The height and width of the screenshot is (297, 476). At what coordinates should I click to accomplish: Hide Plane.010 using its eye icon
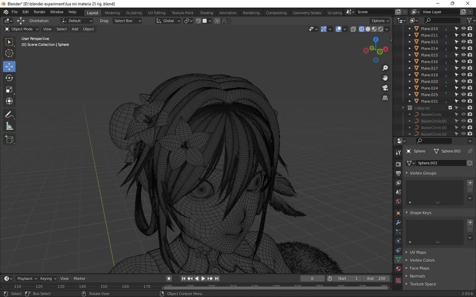[x=464, y=29]
